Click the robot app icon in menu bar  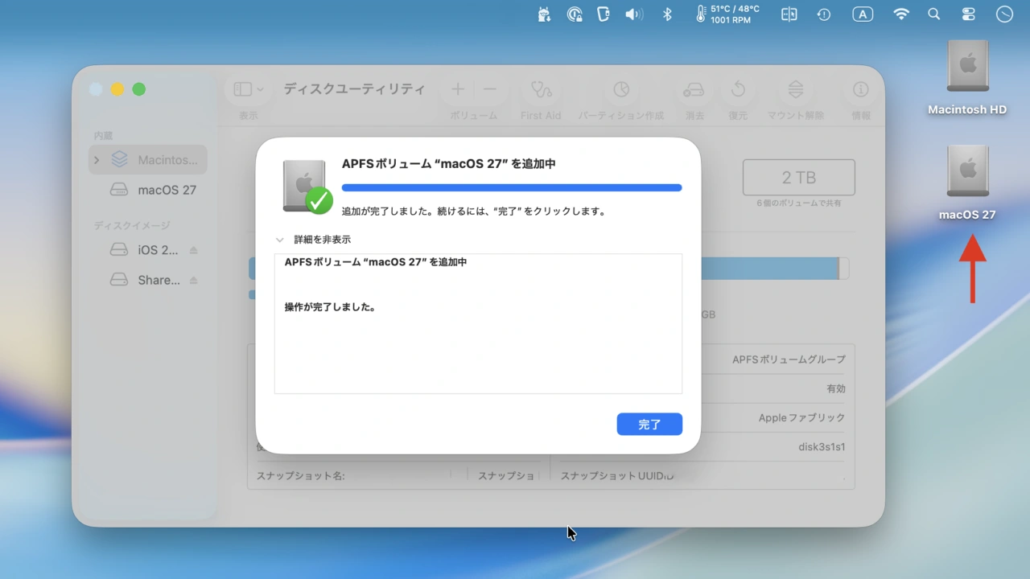pos(544,14)
